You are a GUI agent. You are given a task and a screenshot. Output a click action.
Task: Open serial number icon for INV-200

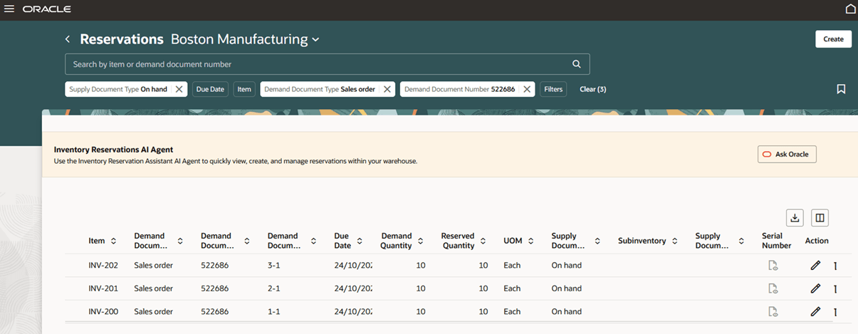tap(773, 311)
